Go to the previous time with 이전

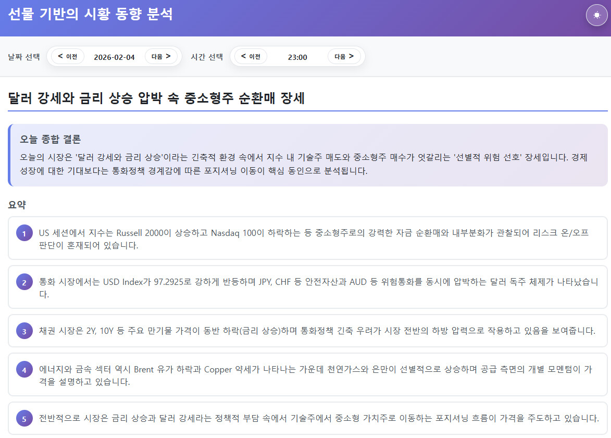click(251, 57)
